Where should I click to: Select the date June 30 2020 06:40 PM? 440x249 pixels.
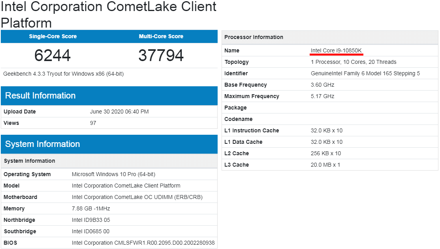coord(119,111)
